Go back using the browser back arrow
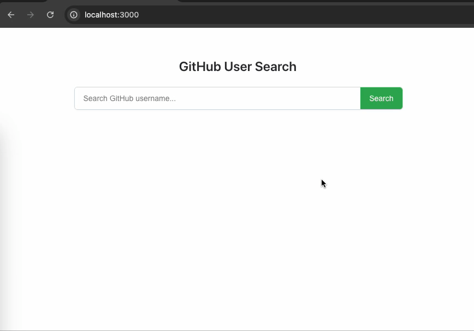474x331 pixels. [x=11, y=15]
